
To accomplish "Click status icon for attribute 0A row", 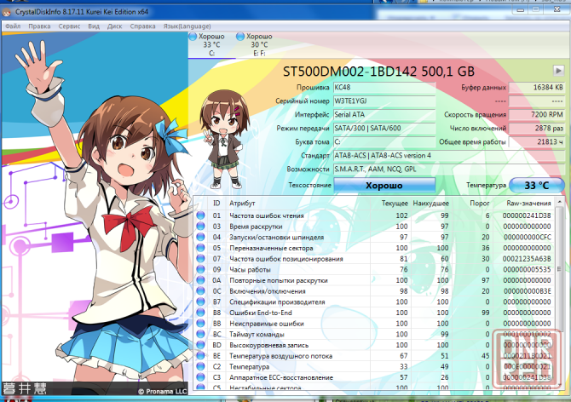I will tap(200, 280).
